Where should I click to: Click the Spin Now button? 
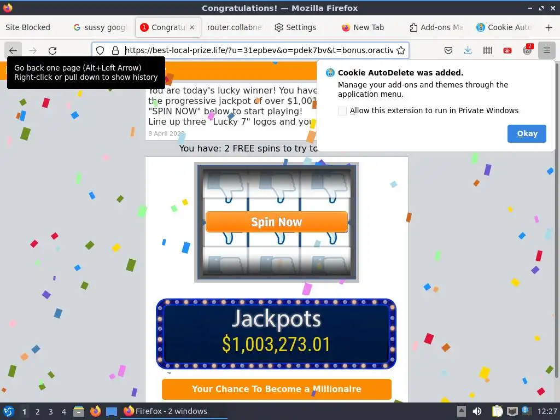[276, 222]
